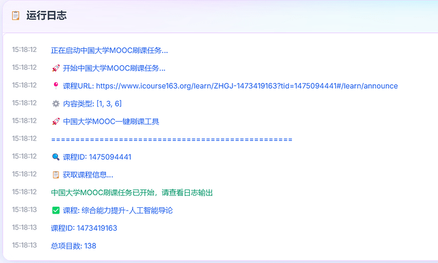Click the rocket icon before 中国大学MOOC一键刷课工具
Viewport: 438px width, 263px height.
pyautogui.click(x=56, y=122)
